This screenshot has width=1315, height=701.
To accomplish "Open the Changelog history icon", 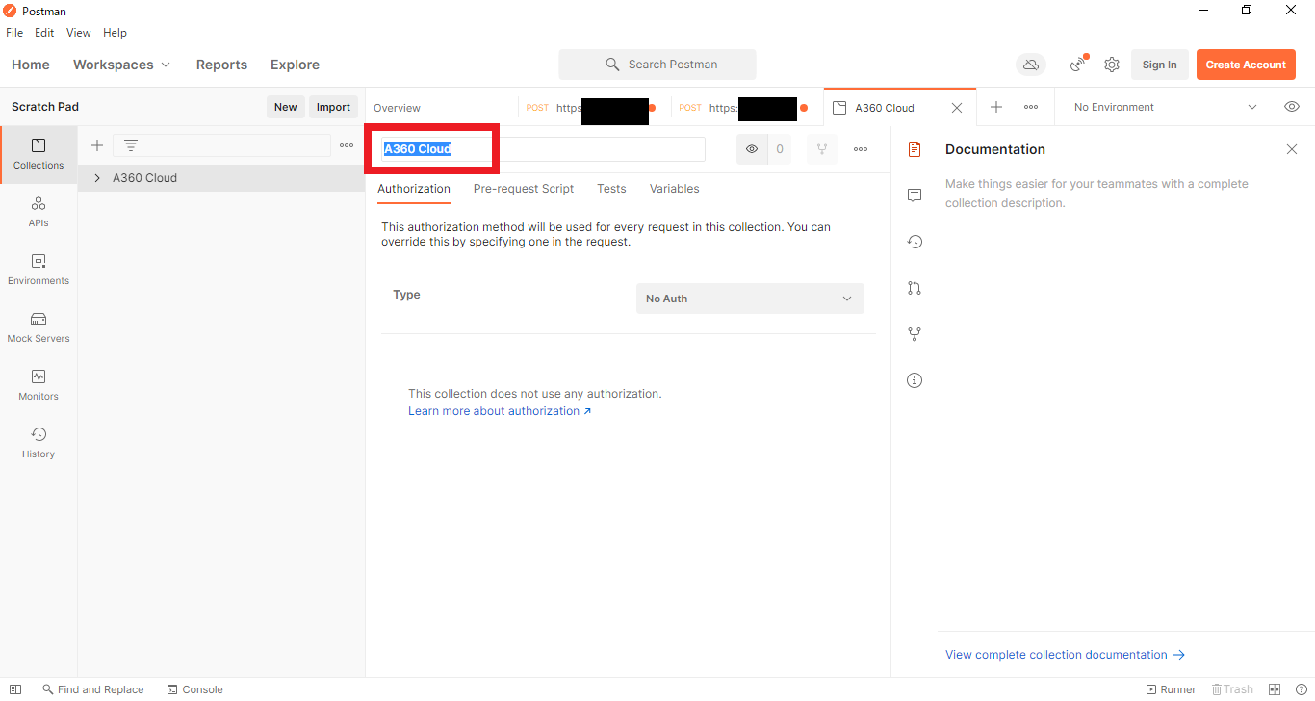I will [915, 242].
